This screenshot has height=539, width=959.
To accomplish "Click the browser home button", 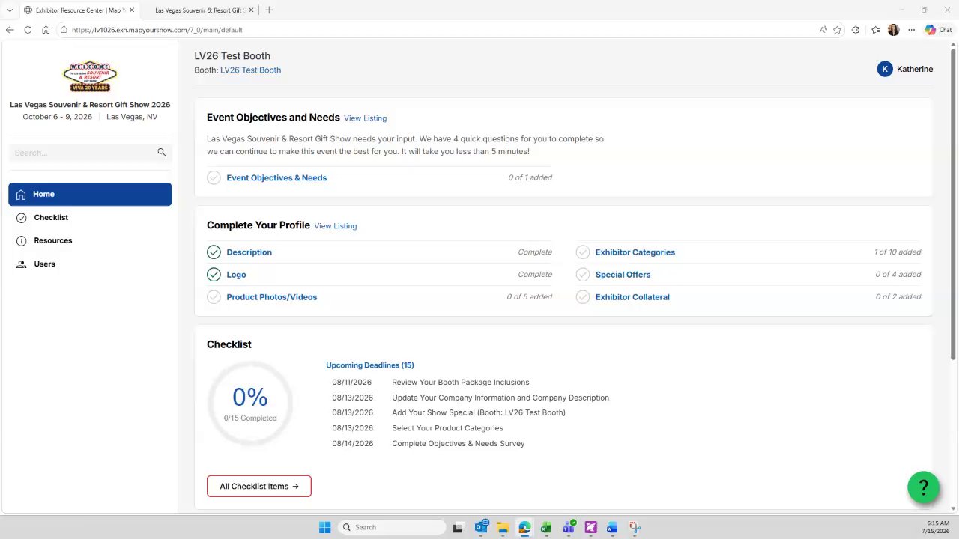I will [46, 30].
